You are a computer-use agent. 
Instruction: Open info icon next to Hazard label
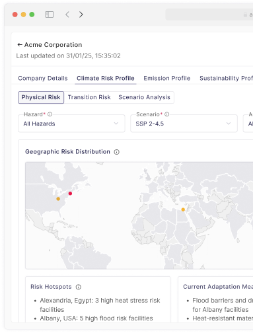[50, 114]
